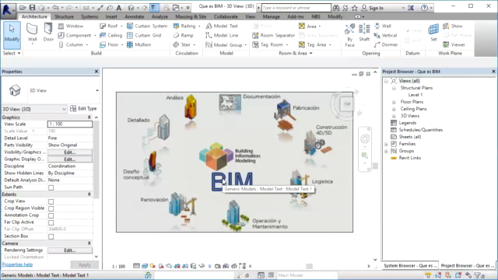
Task: Choose the Wall tool
Action: pyautogui.click(x=32, y=33)
